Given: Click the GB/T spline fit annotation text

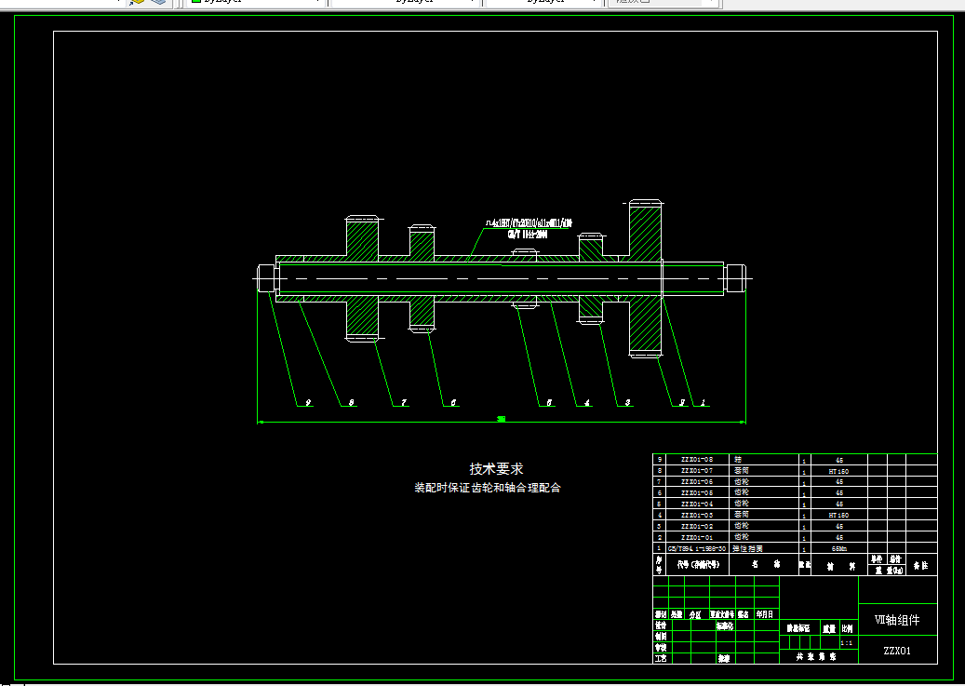Looking at the screenshot, I should [x=528, y=235].
